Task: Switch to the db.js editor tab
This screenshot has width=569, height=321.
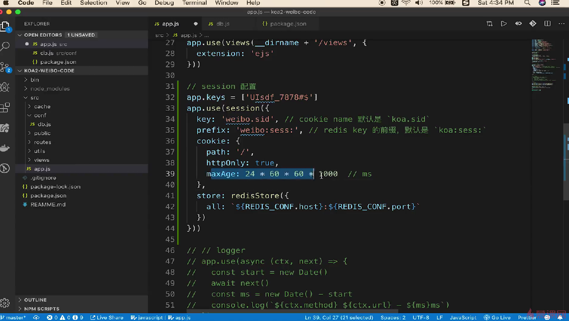Action: point(223,24)
